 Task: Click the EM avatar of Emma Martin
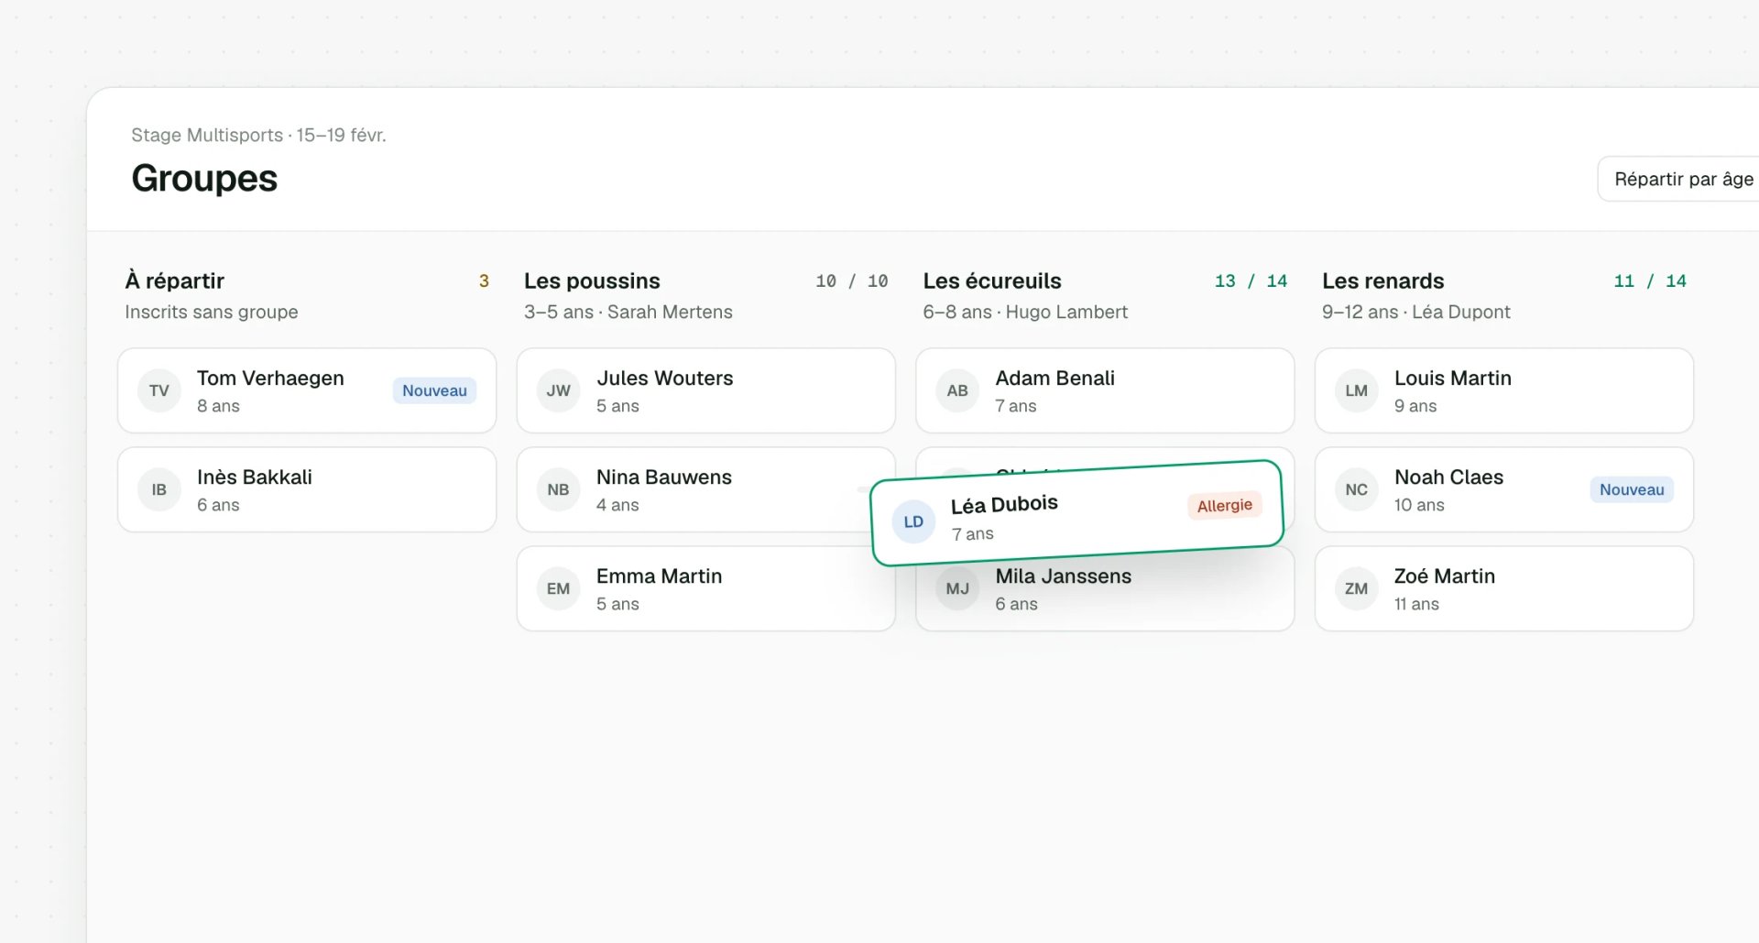click(x=559, y=588)
